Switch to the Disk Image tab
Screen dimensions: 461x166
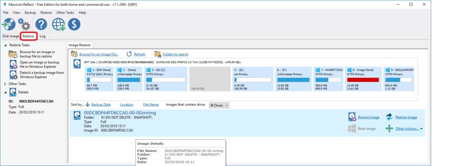click(11, 36)
